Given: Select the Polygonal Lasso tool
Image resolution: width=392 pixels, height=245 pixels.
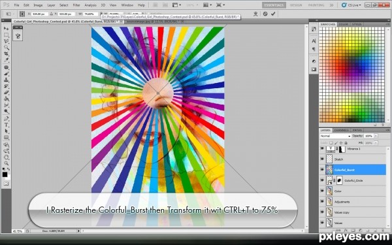Looking at the screenshot, I should pos(6,42).
